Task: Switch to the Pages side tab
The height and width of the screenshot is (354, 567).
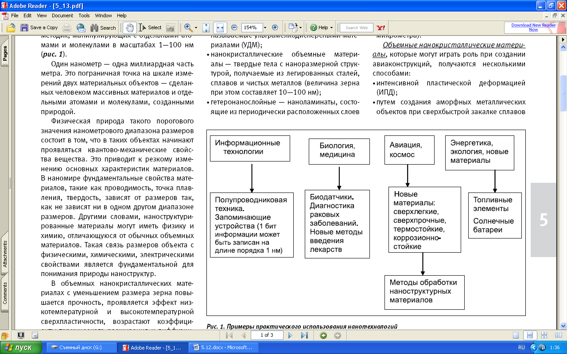Action: point(5,53)
